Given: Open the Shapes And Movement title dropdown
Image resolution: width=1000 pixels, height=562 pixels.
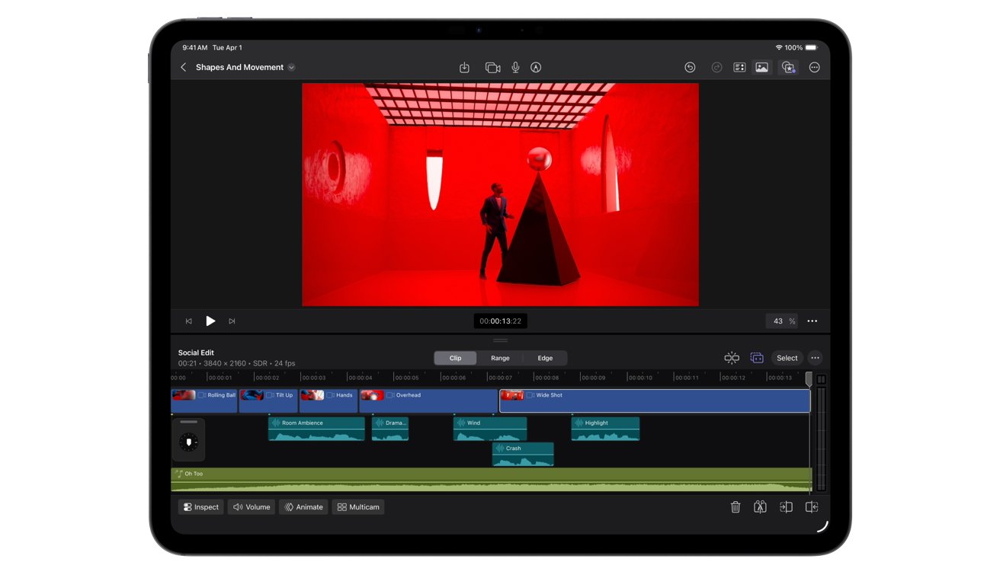Looking at the screenshot, I should click(290, 67).
